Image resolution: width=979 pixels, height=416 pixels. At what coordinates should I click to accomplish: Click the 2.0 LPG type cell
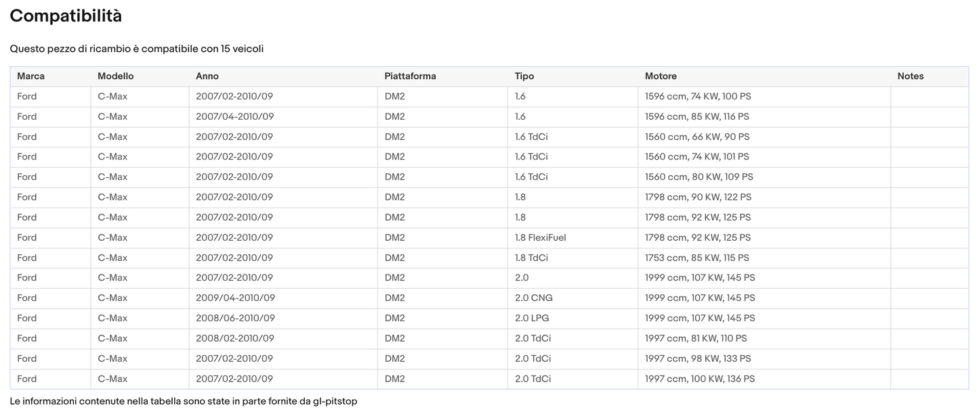tap(533, 318)
